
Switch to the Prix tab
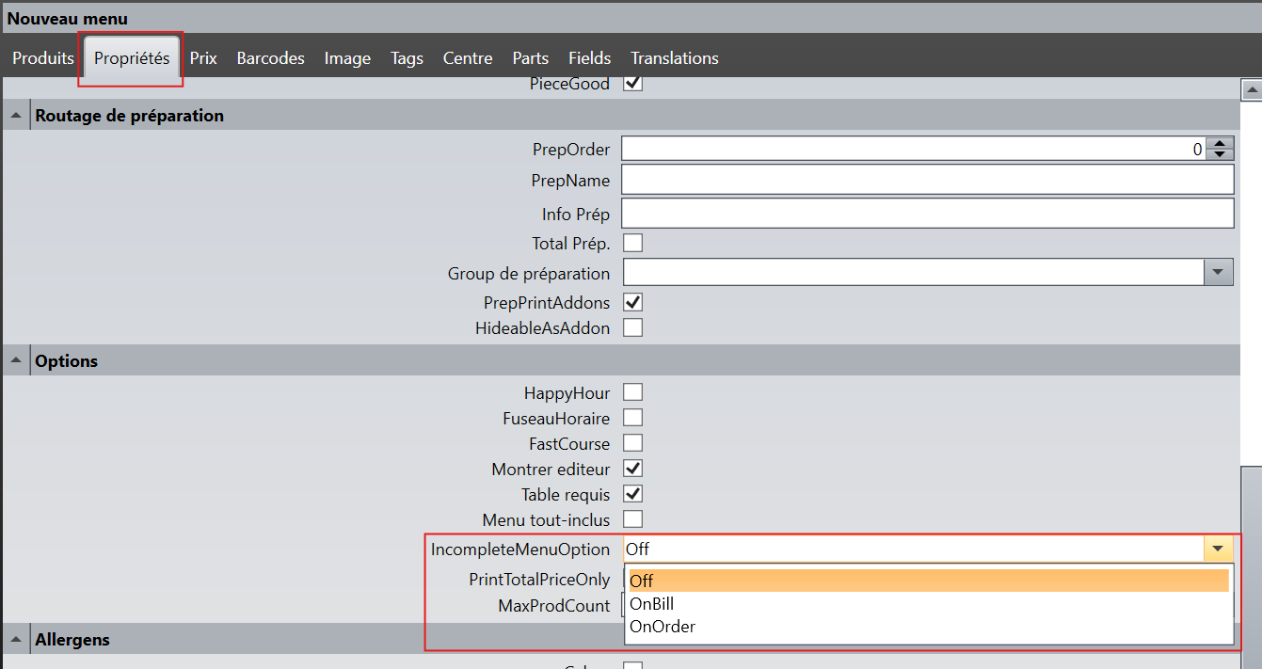pos(203,58)
